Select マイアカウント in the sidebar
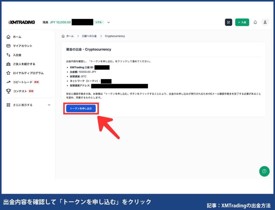The height and width of the screenshot is (210, 275). [23, 46]
